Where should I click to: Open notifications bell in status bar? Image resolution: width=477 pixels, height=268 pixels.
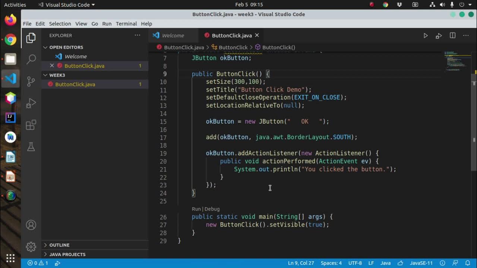(x=467, y=263)
